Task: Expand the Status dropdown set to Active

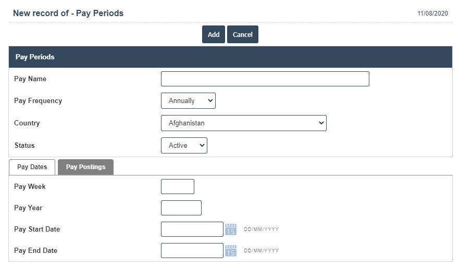Action: click(184, 146)
